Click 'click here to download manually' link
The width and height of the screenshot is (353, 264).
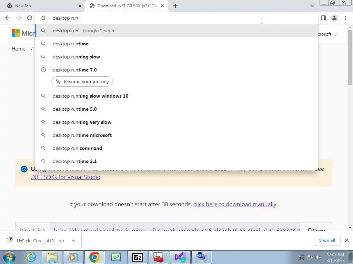234,204
